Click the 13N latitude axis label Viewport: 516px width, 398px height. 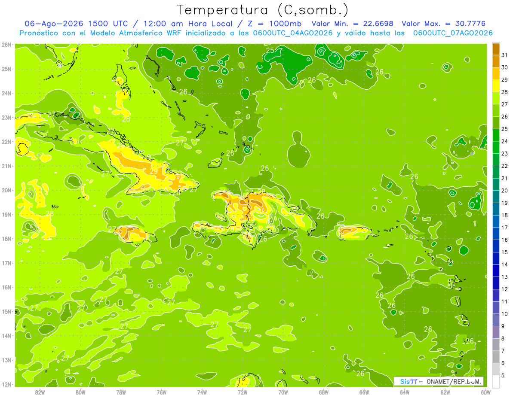(x=6, y=360)
